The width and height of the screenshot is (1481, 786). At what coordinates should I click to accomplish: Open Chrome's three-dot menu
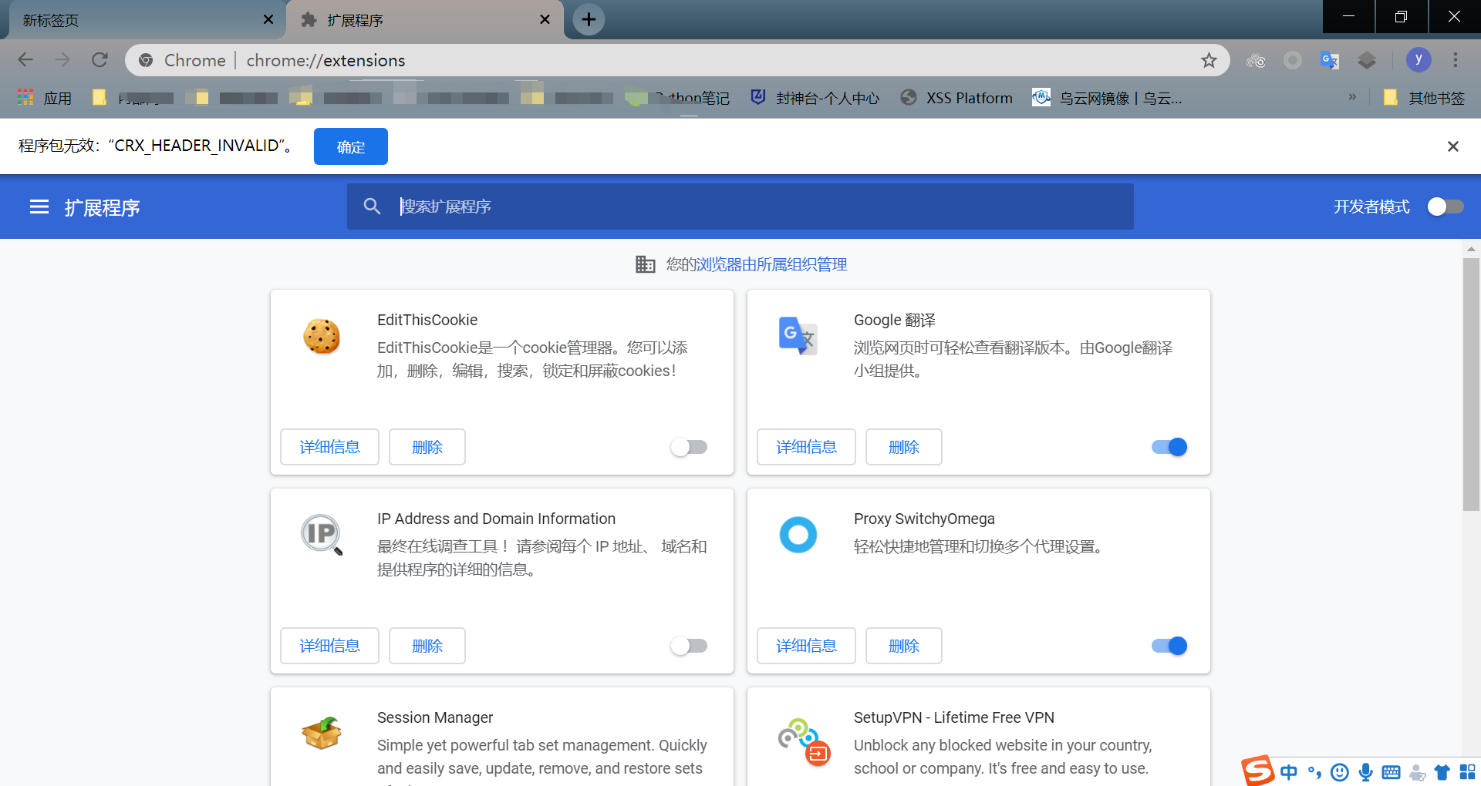(x=1456, y=60)
